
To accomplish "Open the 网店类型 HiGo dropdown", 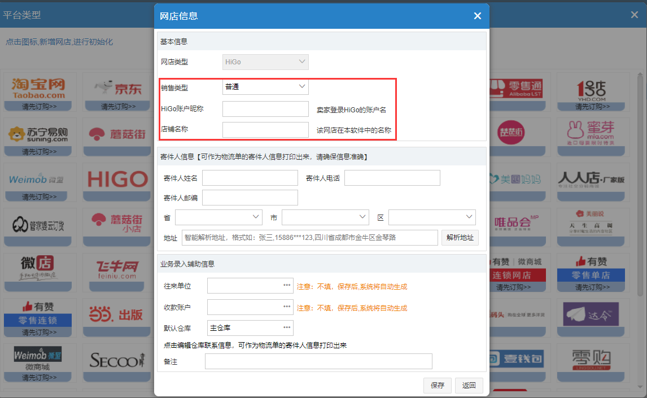I will pyautogui.click(x=265, y=62).
